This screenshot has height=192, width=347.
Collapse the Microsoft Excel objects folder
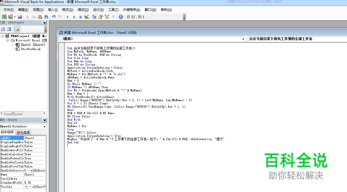coord(8,40)
